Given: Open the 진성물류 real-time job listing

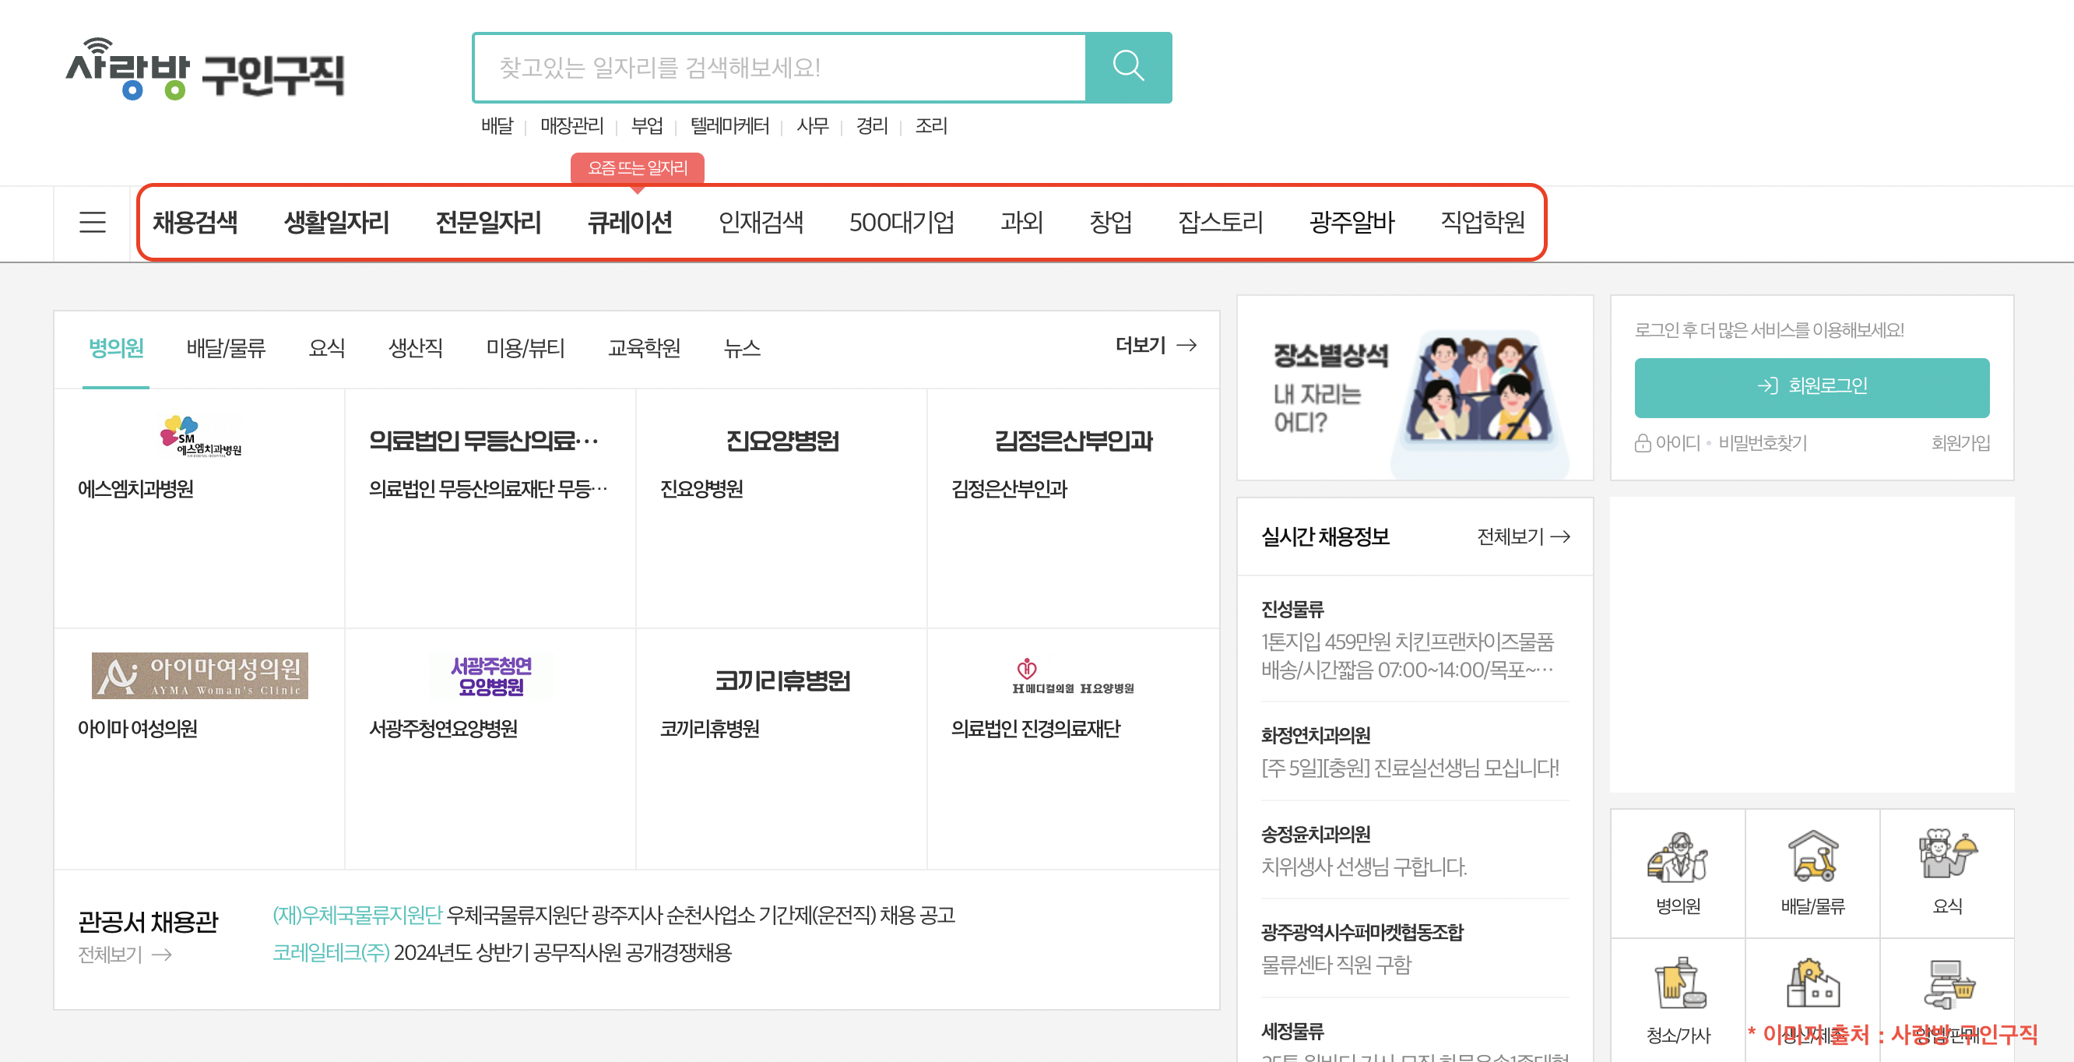Looking at the screenshot, I should point(1414,639).
